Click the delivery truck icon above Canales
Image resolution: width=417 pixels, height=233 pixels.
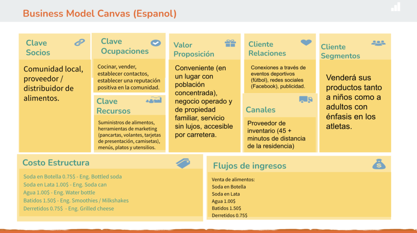click(x=305, y=100)
